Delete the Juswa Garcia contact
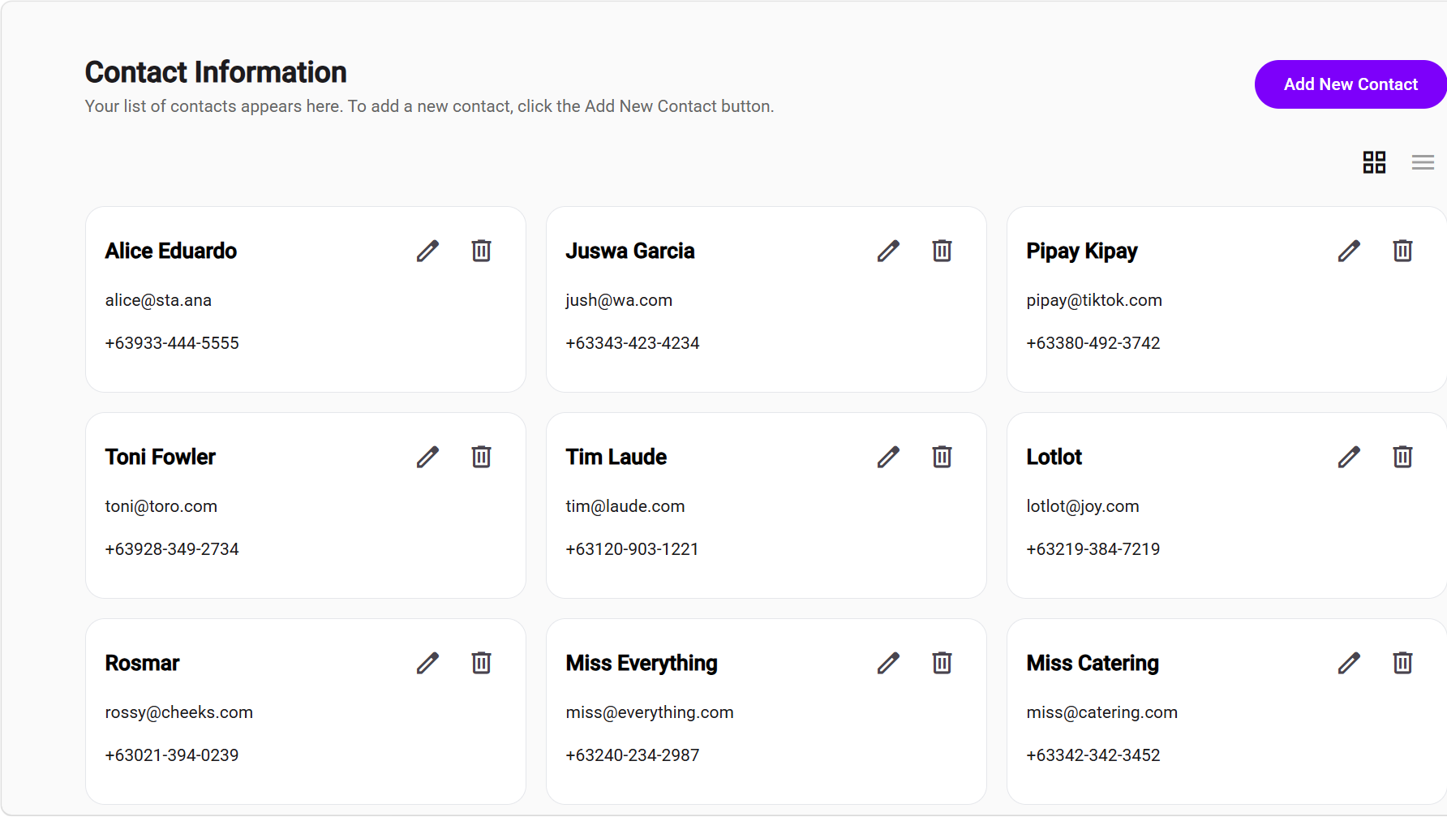This screenshot has height=817, width=1447. pyautogui.click(x=942, y=251)
